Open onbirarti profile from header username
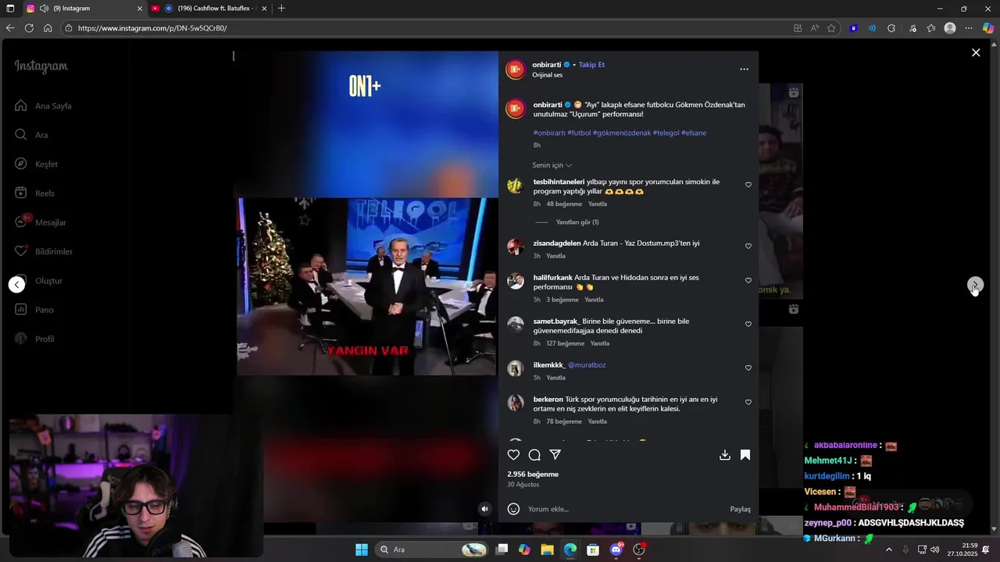 pyautogui.click(x=547, y=65)
